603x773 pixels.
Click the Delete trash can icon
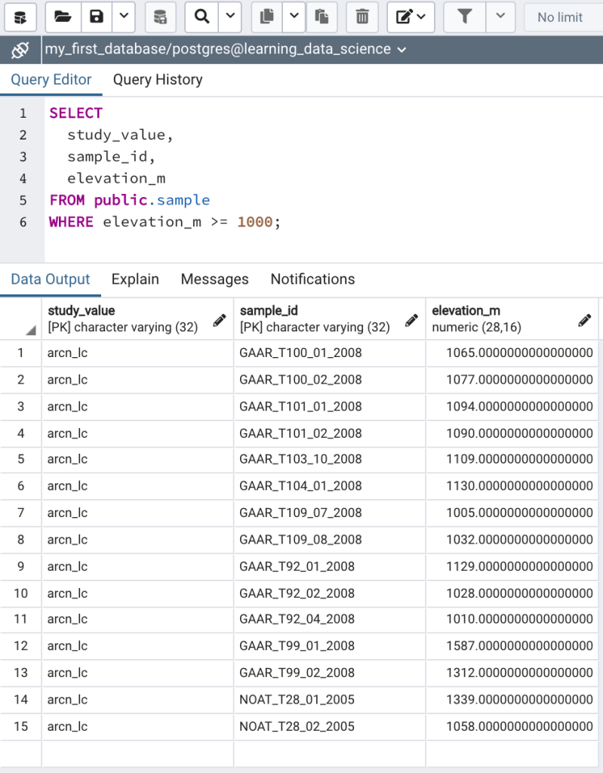pos(362,17)
